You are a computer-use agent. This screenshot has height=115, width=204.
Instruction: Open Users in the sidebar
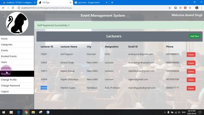coord(17,62)
